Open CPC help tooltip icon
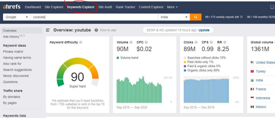275x118 pixels. point(146,42)
